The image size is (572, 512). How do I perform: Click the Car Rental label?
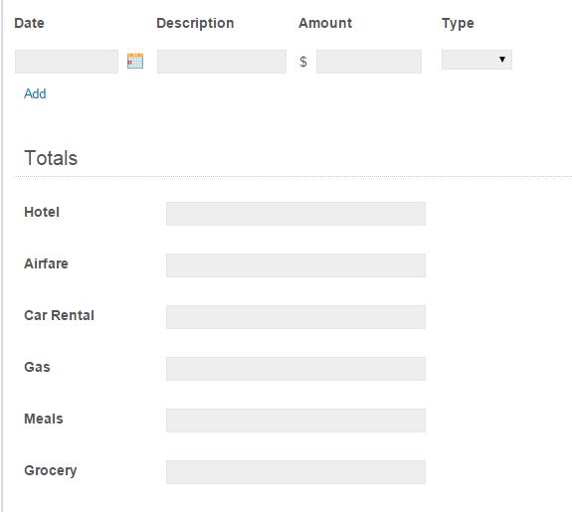coord(59,315)
